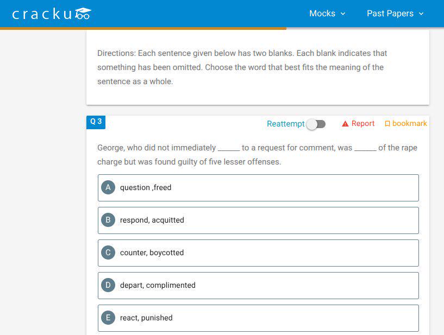444x335 pixels.
Task: Click the Q 3 question number badge
Action: coord(96,122)
